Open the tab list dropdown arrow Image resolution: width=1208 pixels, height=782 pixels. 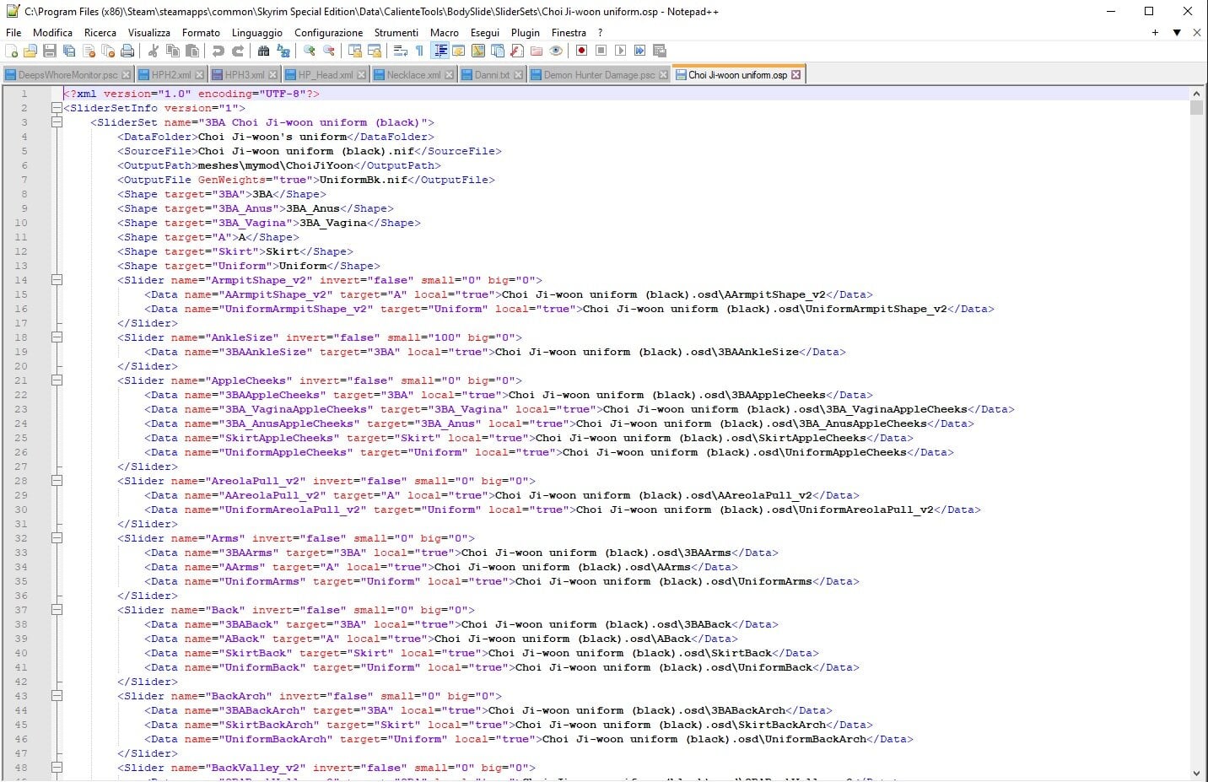[x=1177, y=32]
